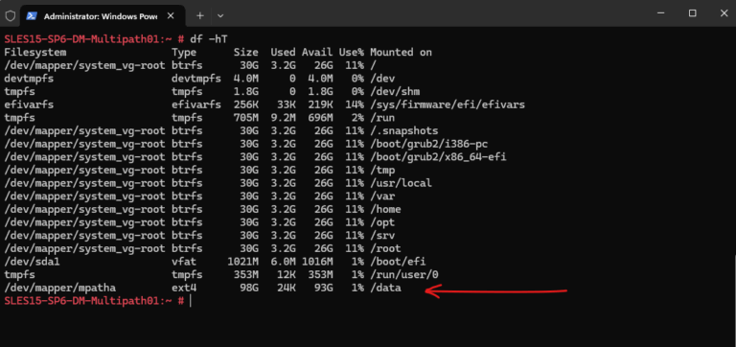Click the '/srv' mount point
This screenshot has height=347, width=736.
coord(382,236)
